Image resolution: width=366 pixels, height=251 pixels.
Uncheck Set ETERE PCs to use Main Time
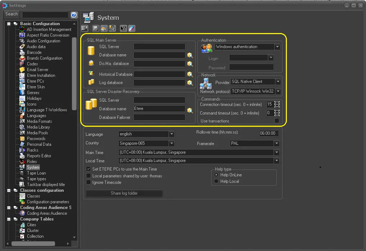point(88,169)
